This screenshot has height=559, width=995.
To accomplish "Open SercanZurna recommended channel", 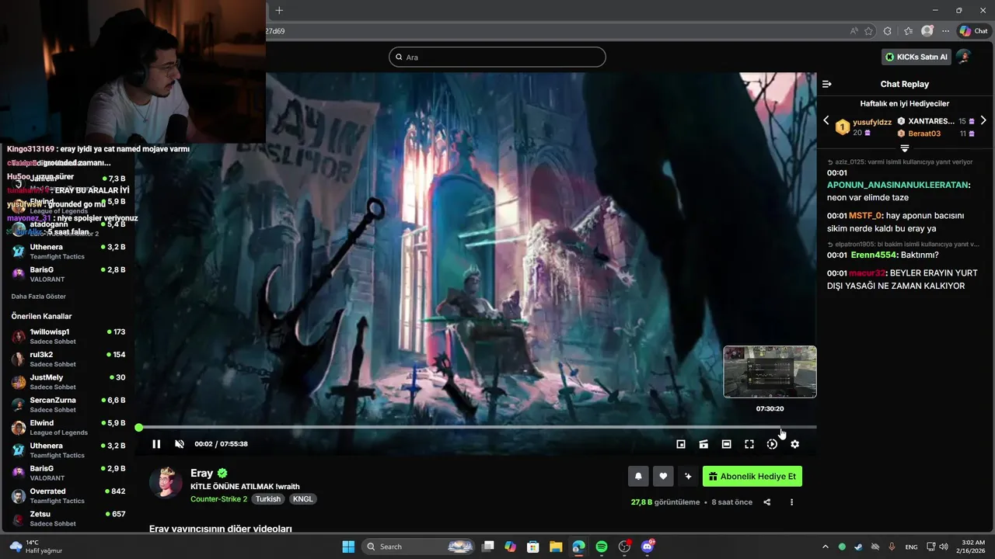I will point(68,404).
